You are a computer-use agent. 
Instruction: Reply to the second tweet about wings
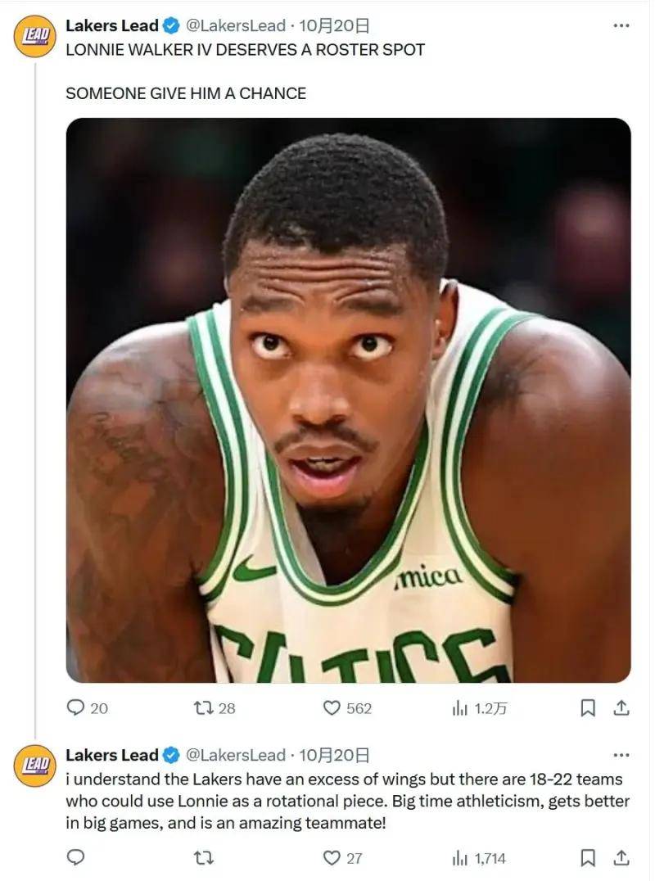pyautogui.click(x=75, y=858)
